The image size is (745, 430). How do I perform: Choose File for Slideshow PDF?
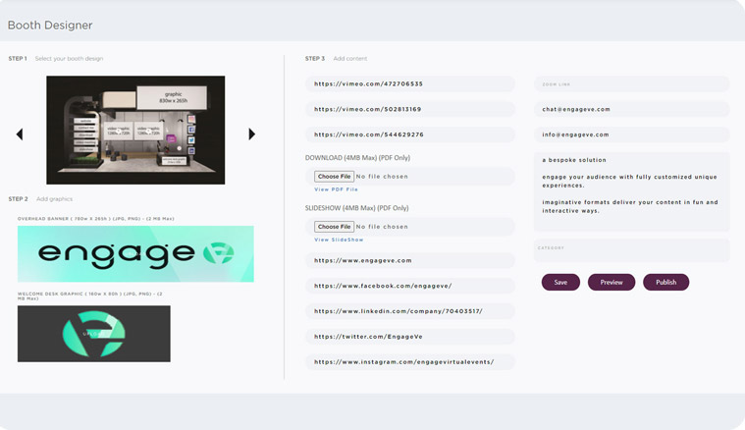[334, 227]
